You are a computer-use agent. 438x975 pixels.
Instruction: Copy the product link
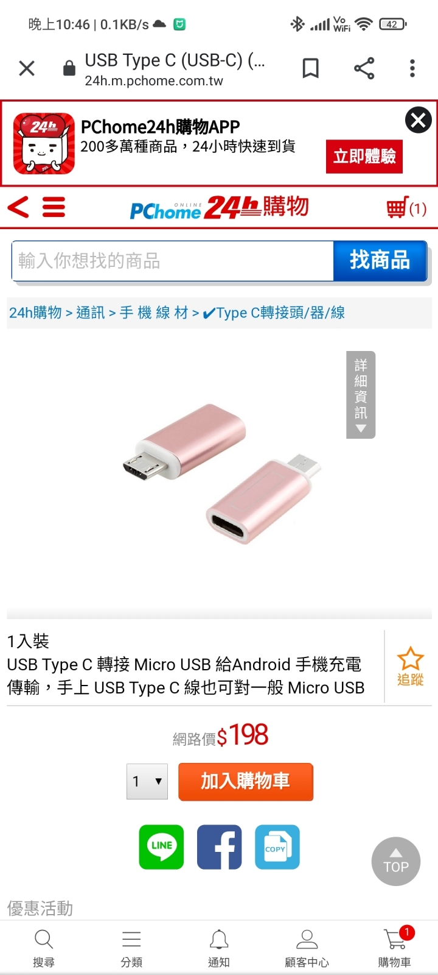(277, 847)
